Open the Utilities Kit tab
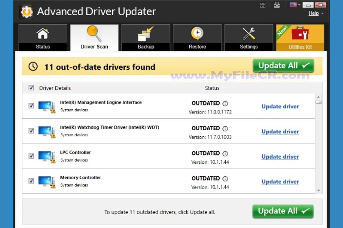The width and height of the screenshot is (343, 228). (x=300, y=38)
